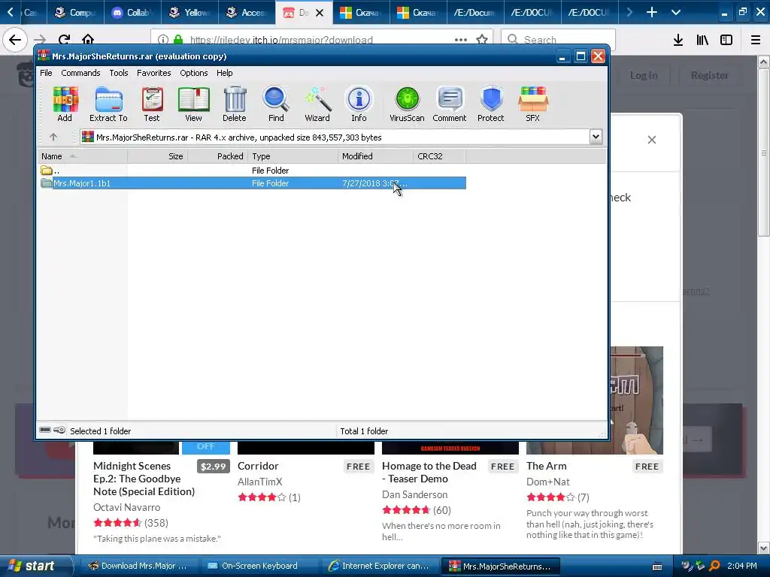770x577 pixels.
Task: Reload the page in Firefox
Action: pos(65,40)
